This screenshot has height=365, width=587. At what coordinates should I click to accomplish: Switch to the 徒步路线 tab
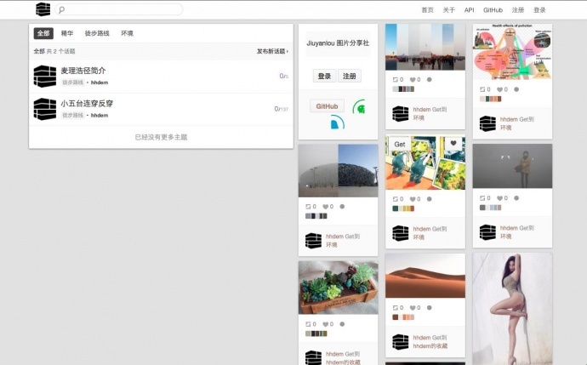pyautogui.click(x=97, y=33)
